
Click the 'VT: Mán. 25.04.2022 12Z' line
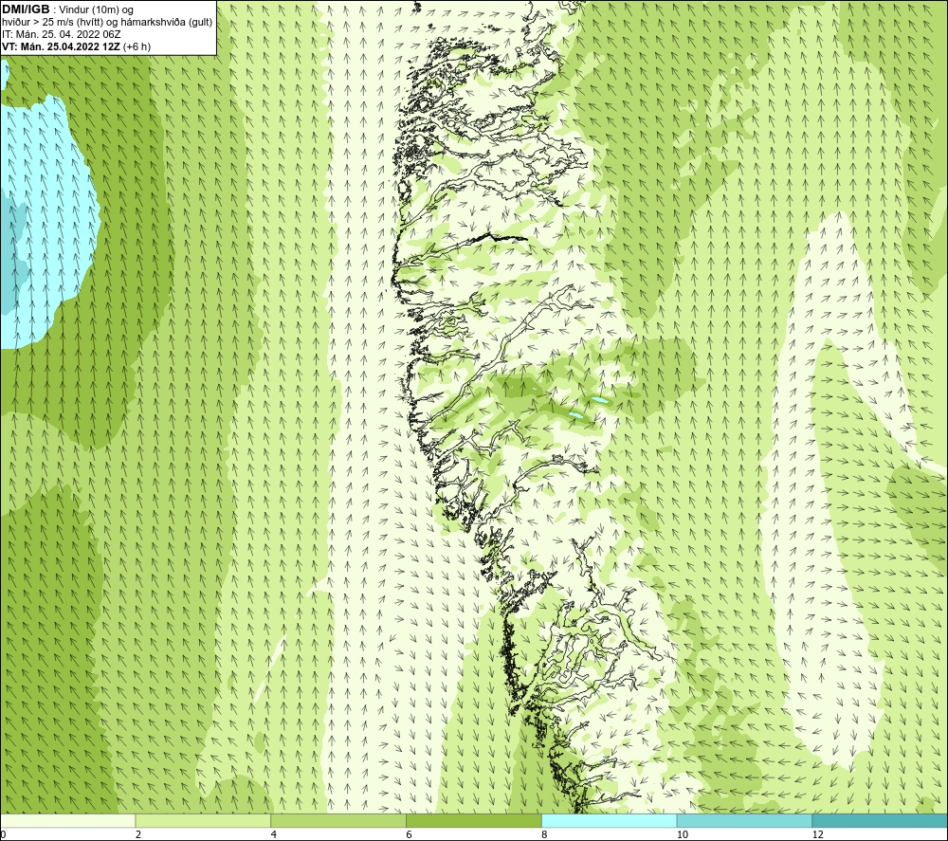pyautogui.click(x=76, y=46)
